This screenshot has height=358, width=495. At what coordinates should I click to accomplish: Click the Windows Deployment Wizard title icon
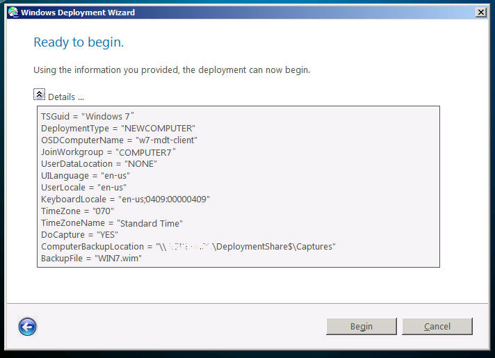[x=13, y=13]
